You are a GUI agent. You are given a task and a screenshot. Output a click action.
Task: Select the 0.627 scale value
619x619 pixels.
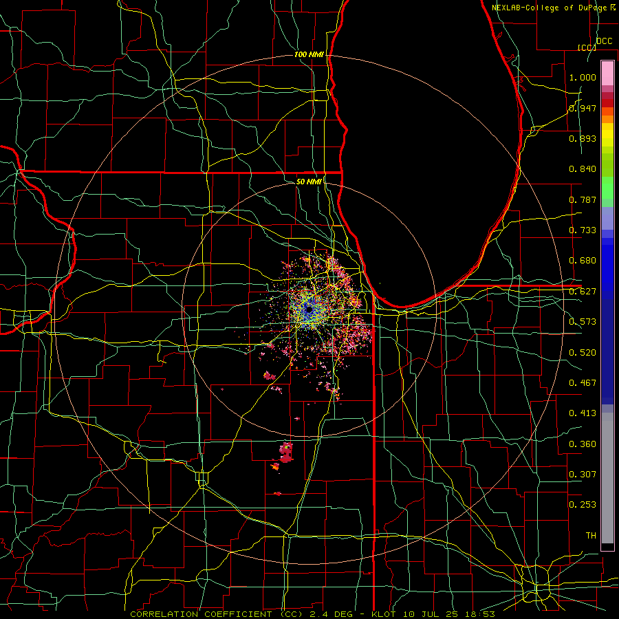coord(583,292)
